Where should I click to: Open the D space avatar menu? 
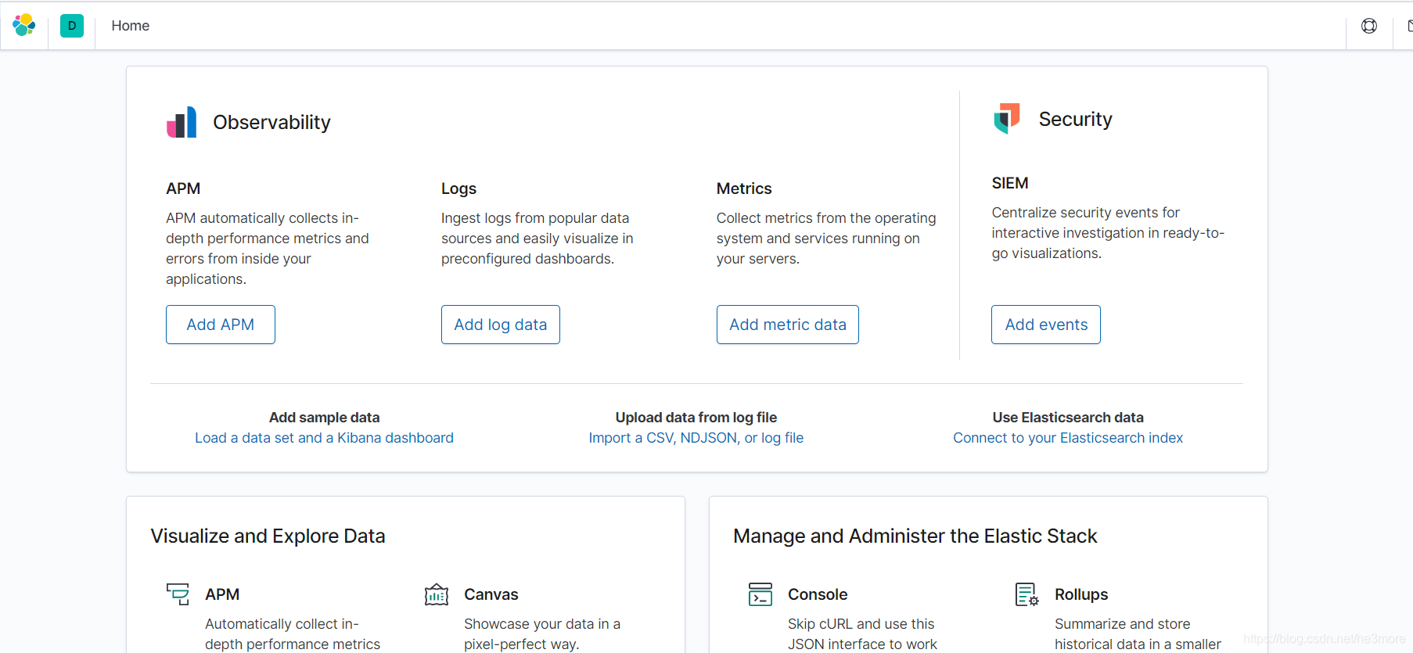pyautogui.click(x=72, y=26)
